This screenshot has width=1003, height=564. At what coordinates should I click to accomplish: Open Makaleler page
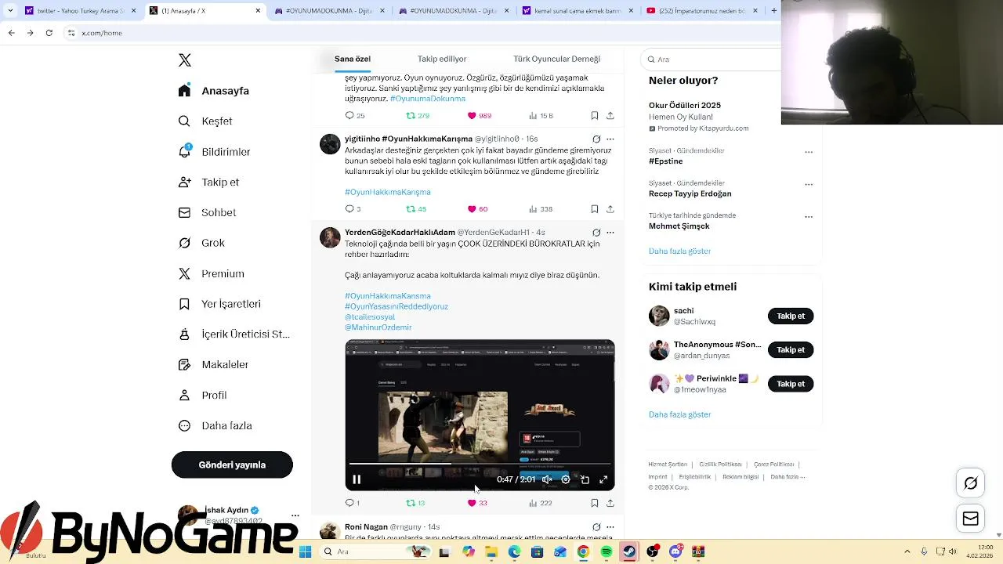click(x=213, y=365)
